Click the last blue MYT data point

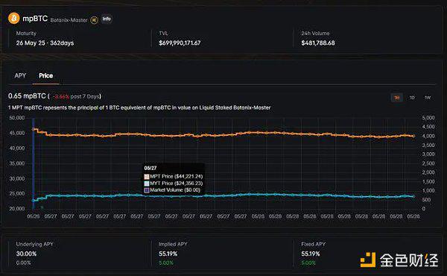(413, 196)
